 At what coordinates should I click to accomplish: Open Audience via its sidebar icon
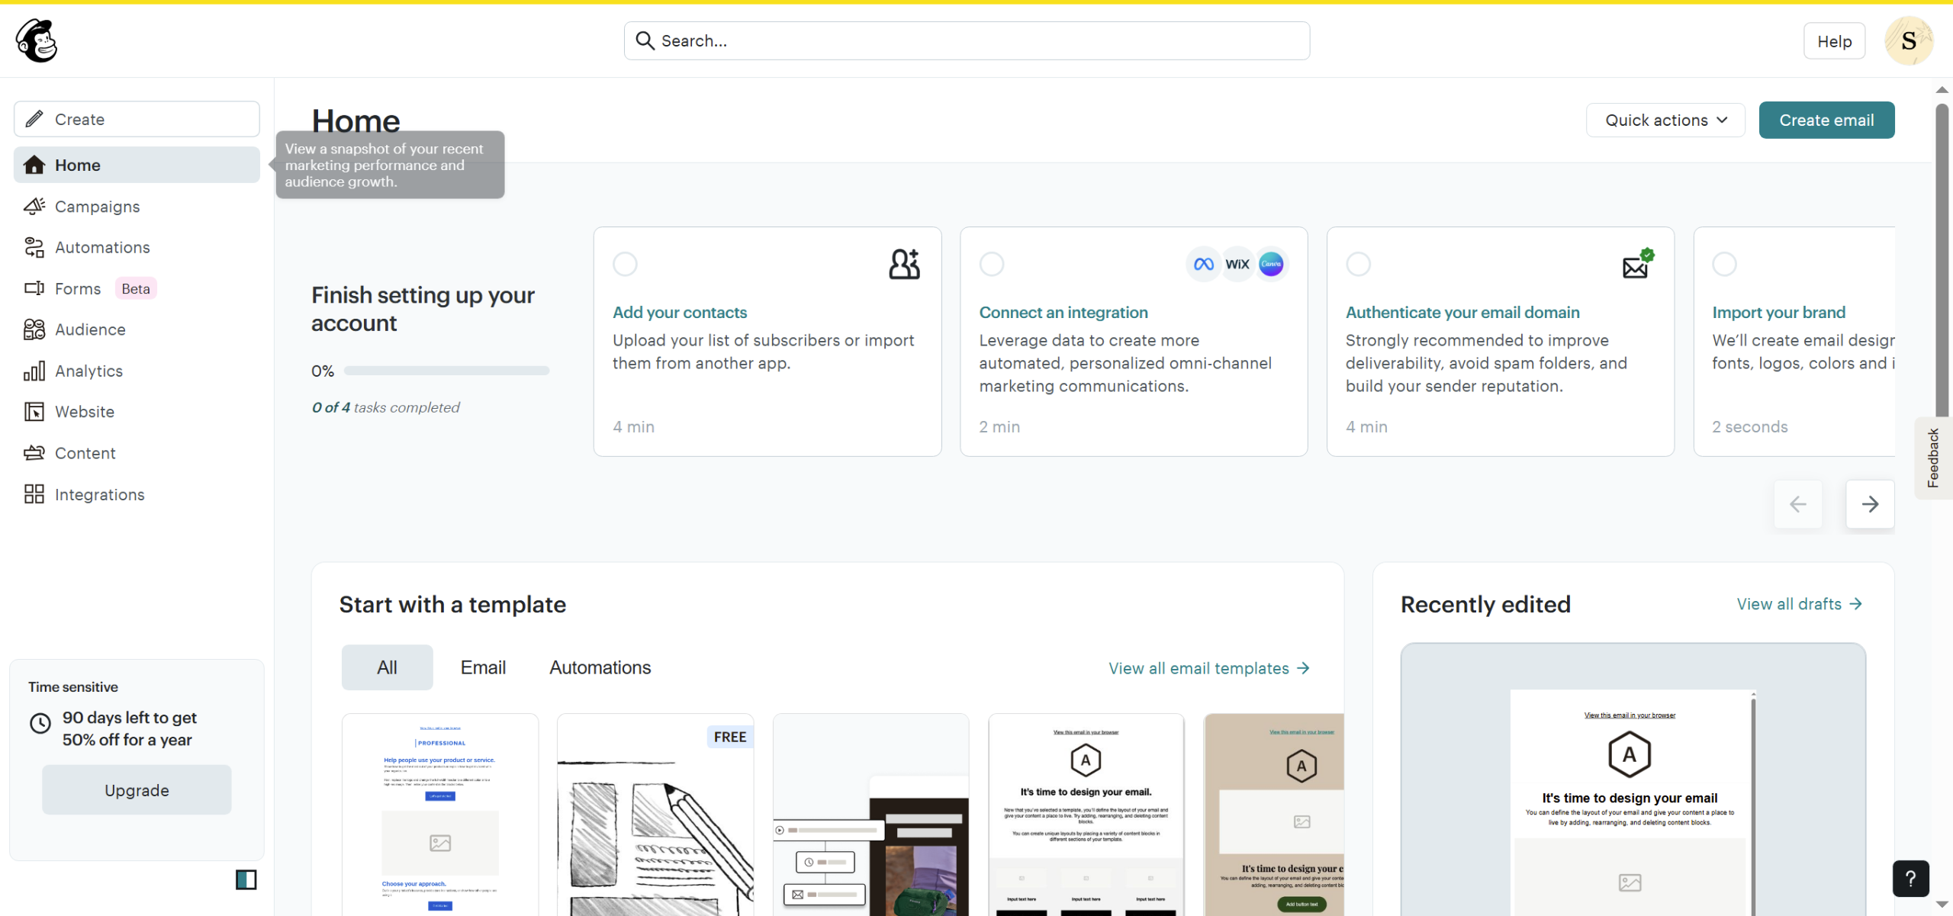pos(34,329)
